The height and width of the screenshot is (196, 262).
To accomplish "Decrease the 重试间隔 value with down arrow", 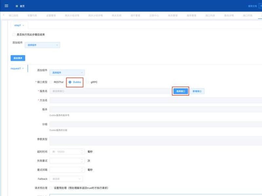I will coord(82,171).
